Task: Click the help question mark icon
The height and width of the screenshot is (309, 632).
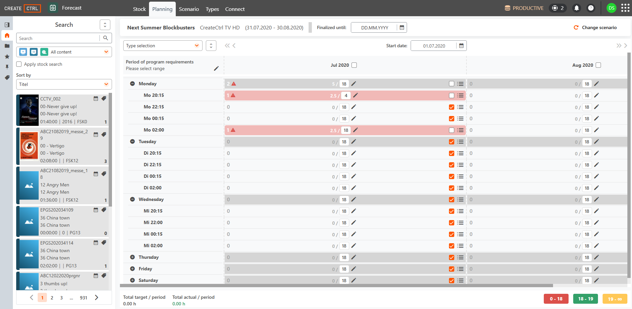Action: (x=591, y=8)
